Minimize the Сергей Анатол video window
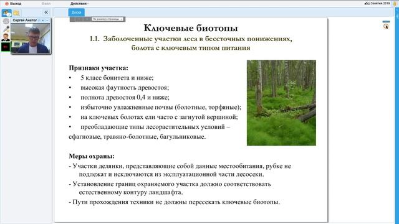 click(47, 21)
